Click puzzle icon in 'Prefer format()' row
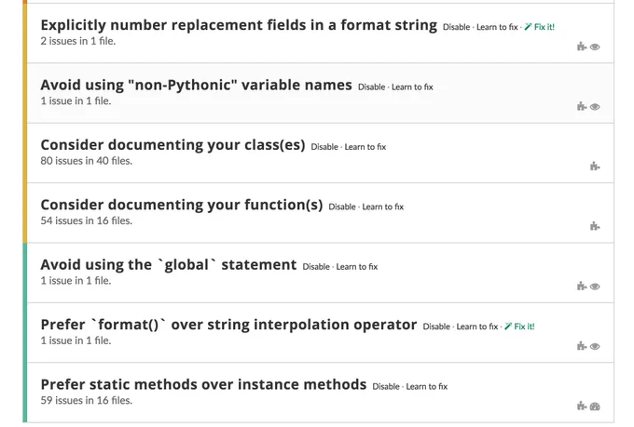 [582, 345]
